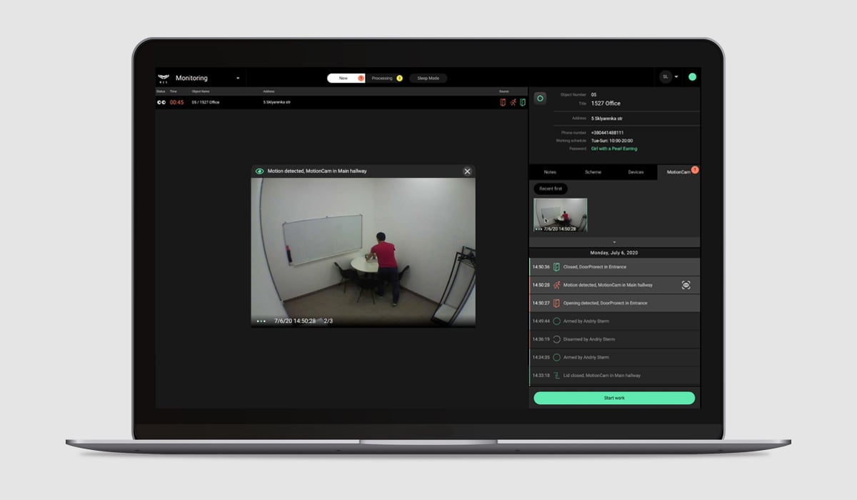Expand the SL user account menu
This screenshot has height=500, width=857.
pyautogui.click(x=668, y=77)
